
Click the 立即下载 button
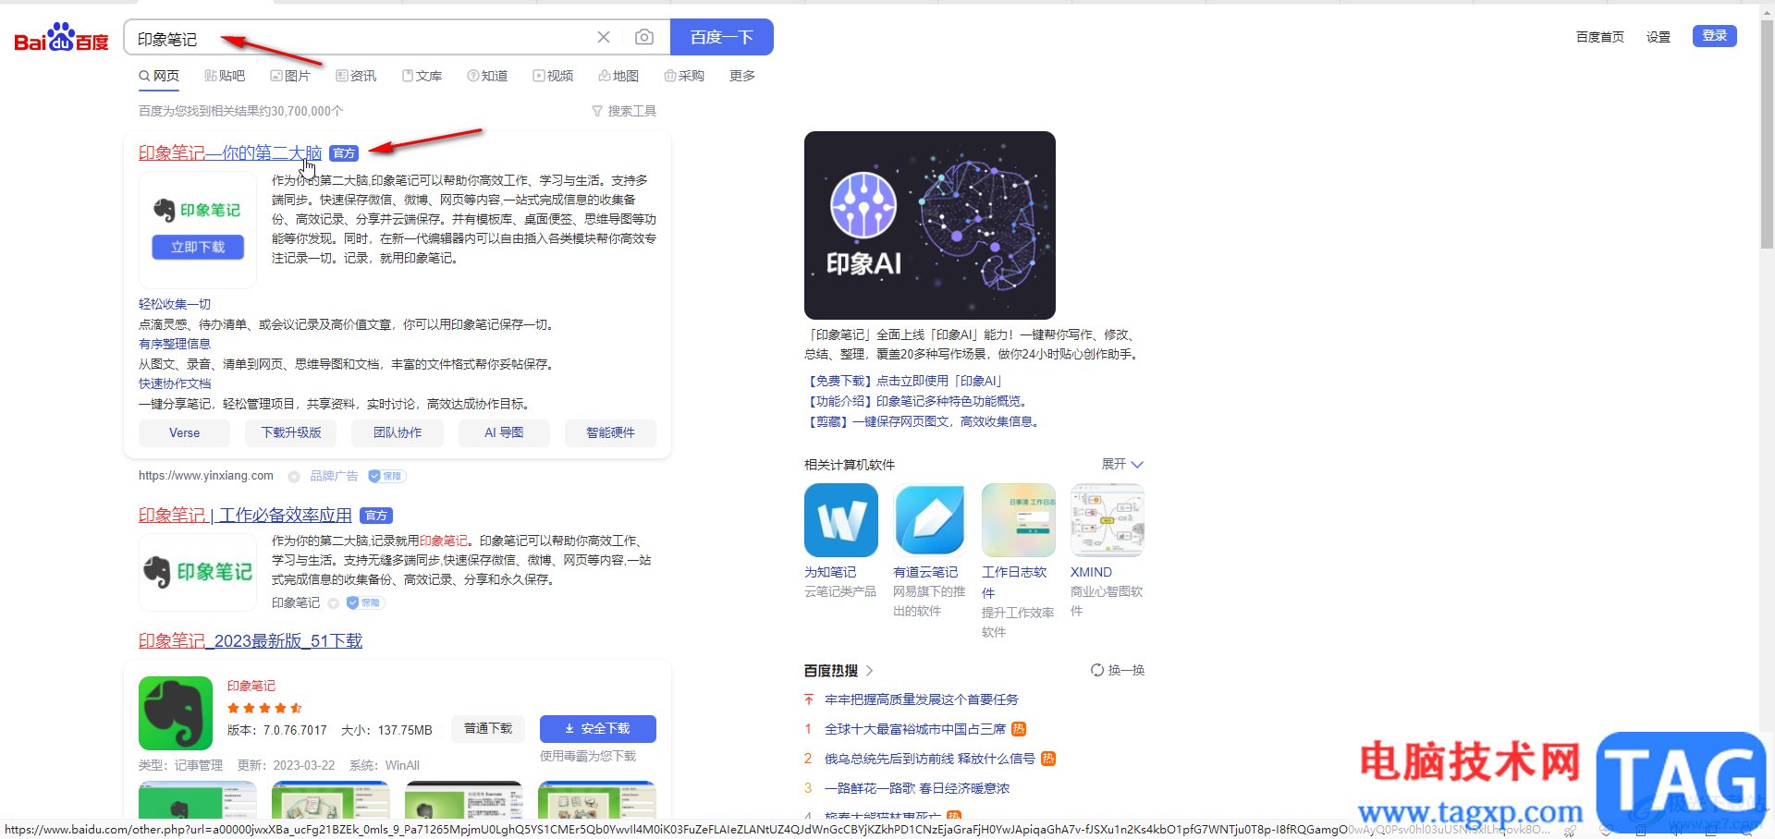click(198, 248)
